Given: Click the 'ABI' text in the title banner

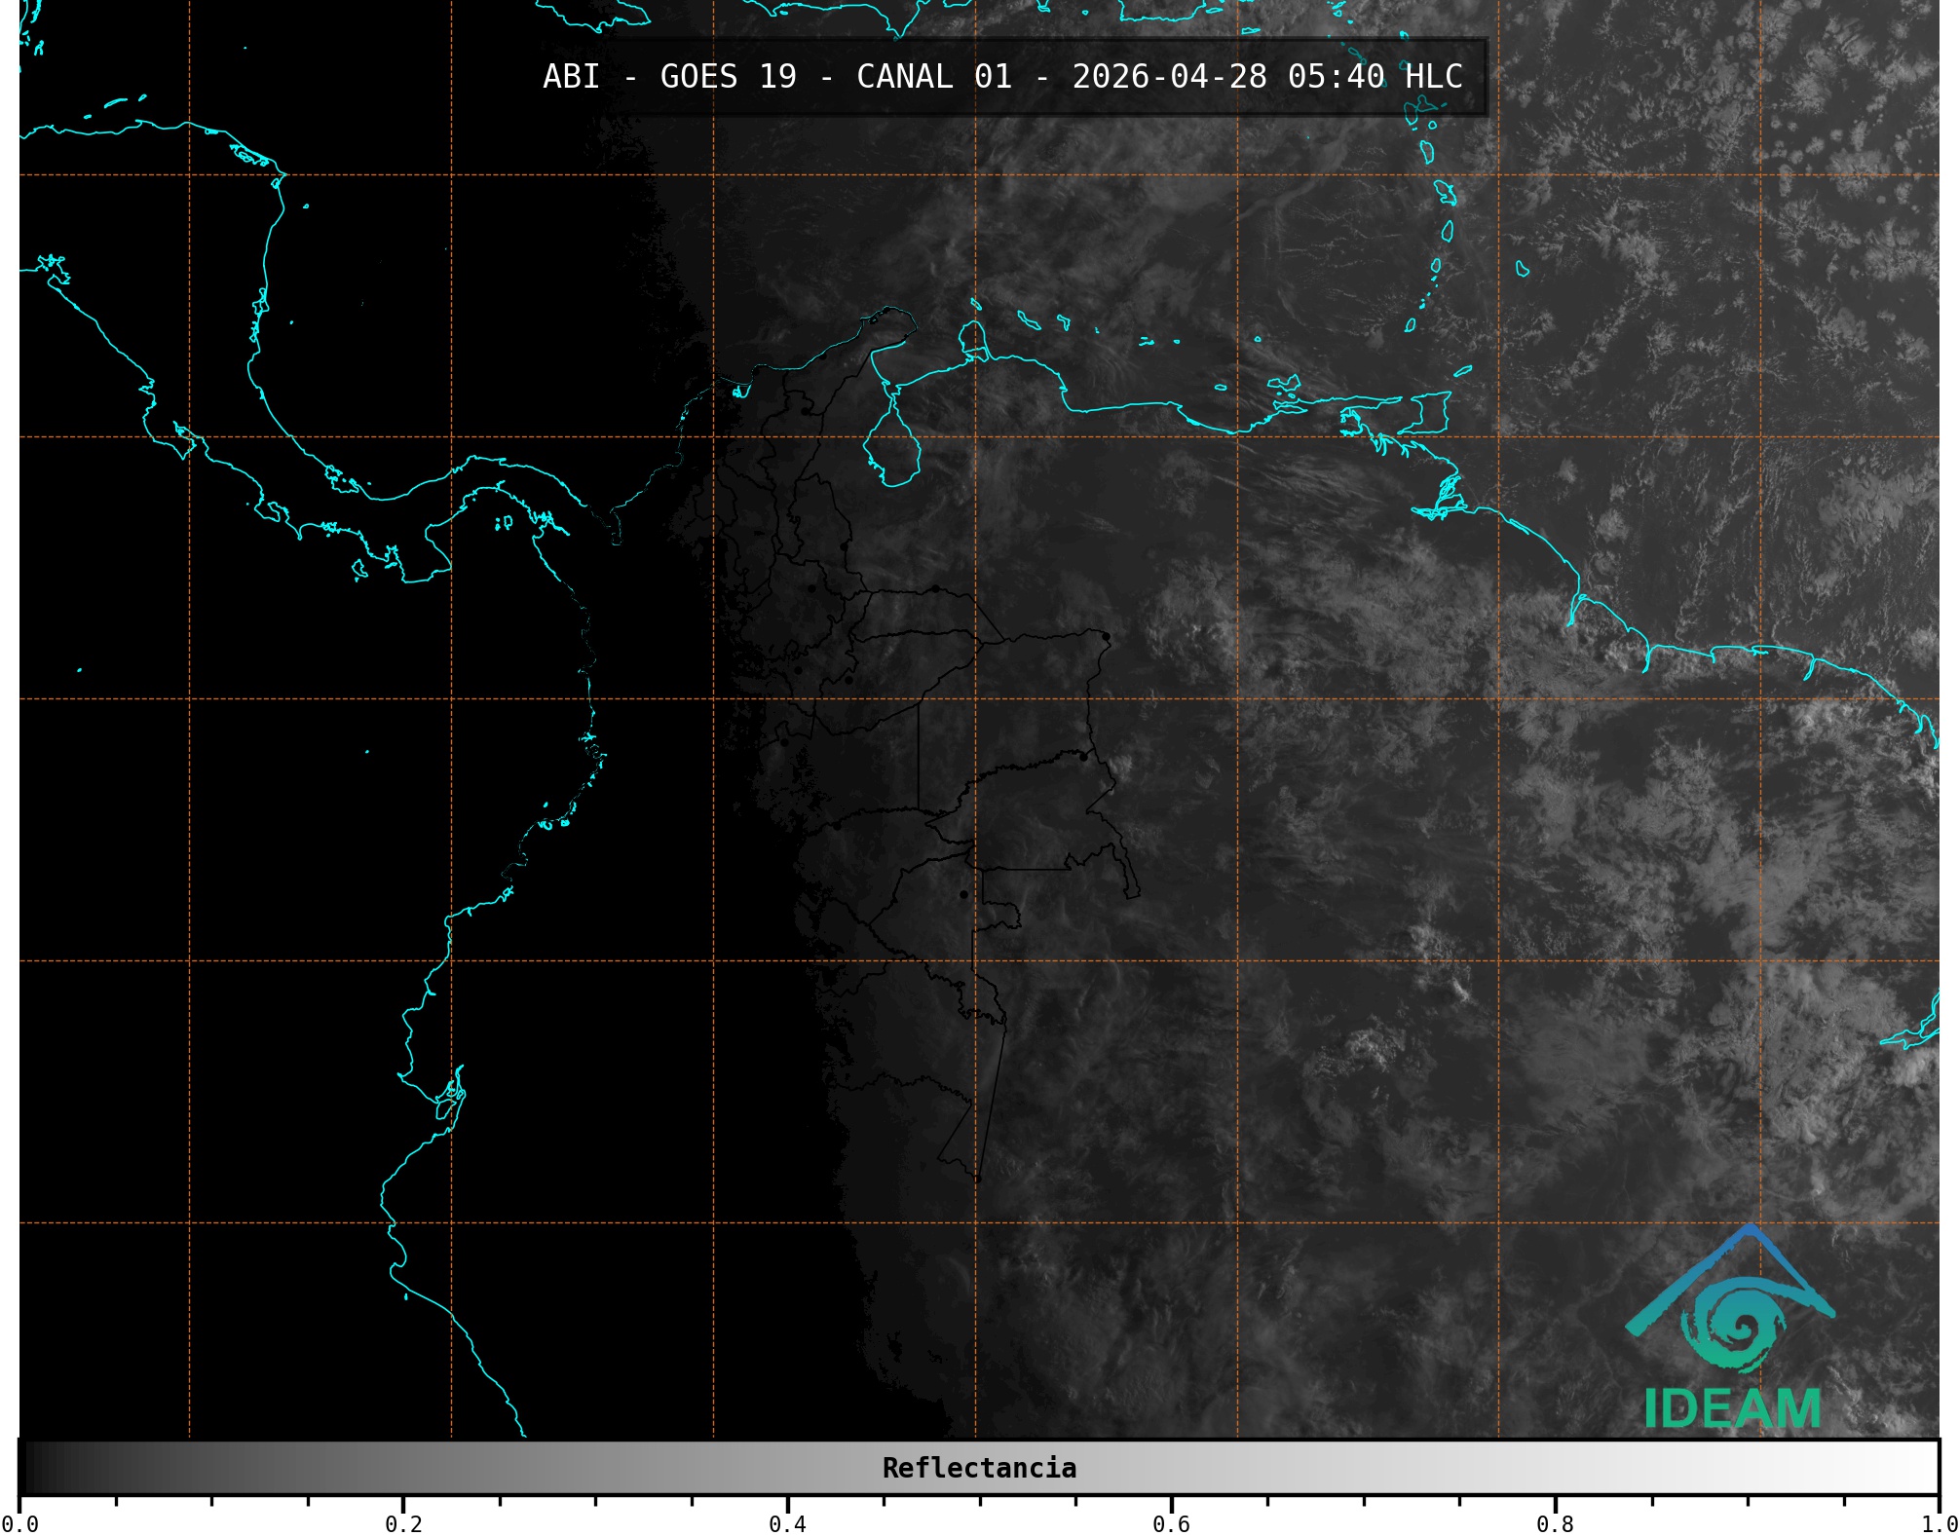Looking at the screenshot, I should [x=571, y=77].
